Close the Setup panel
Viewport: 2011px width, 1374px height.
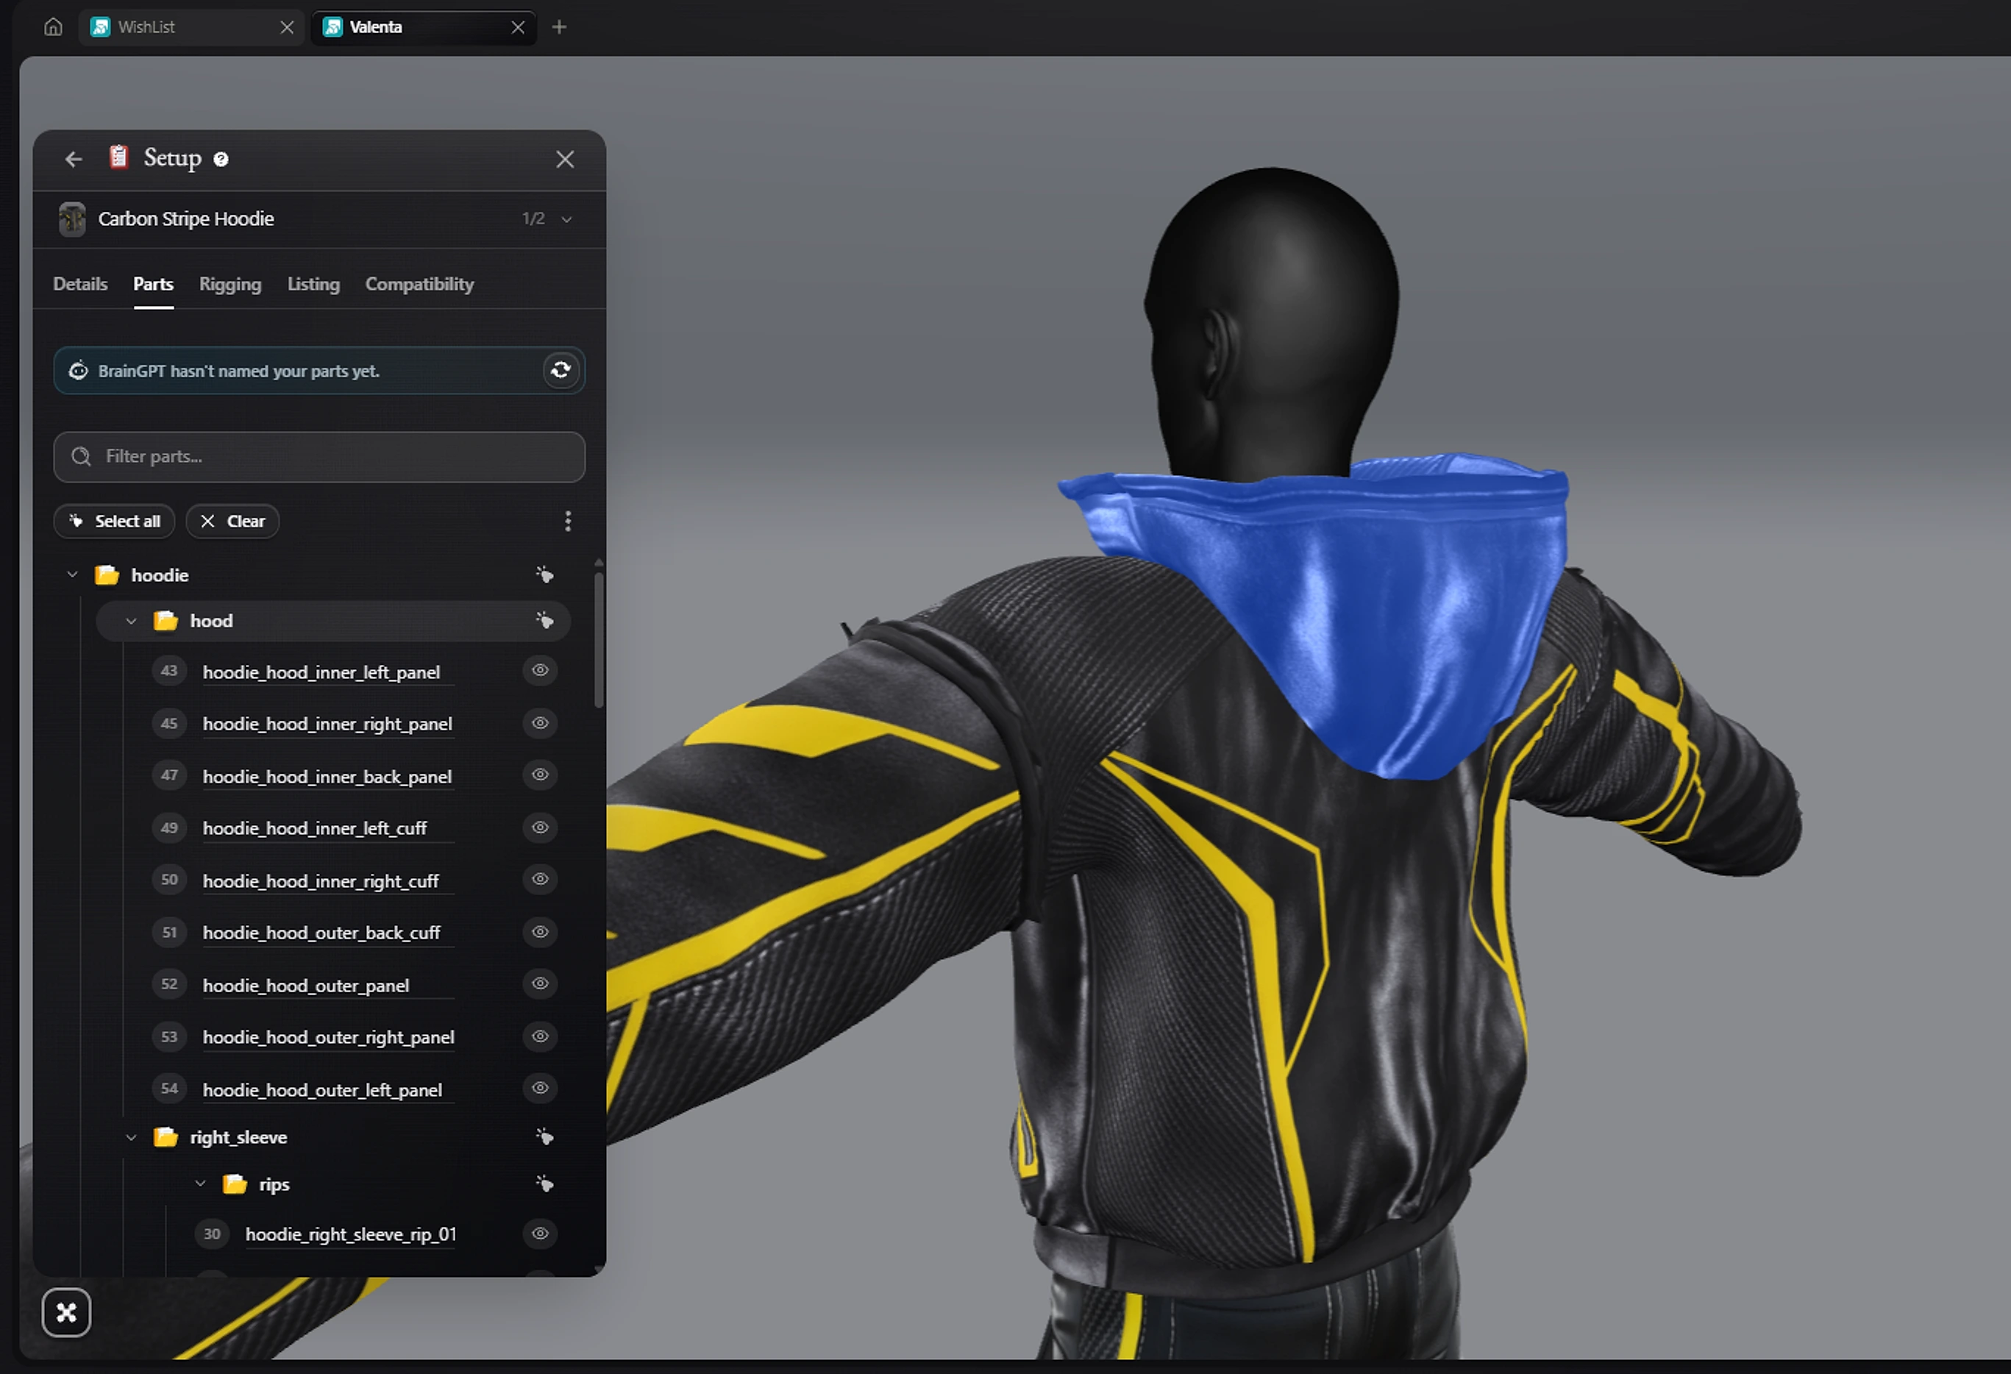tap(565, 159)
